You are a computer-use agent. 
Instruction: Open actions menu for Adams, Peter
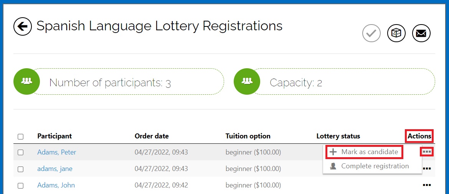coord(427,152)
